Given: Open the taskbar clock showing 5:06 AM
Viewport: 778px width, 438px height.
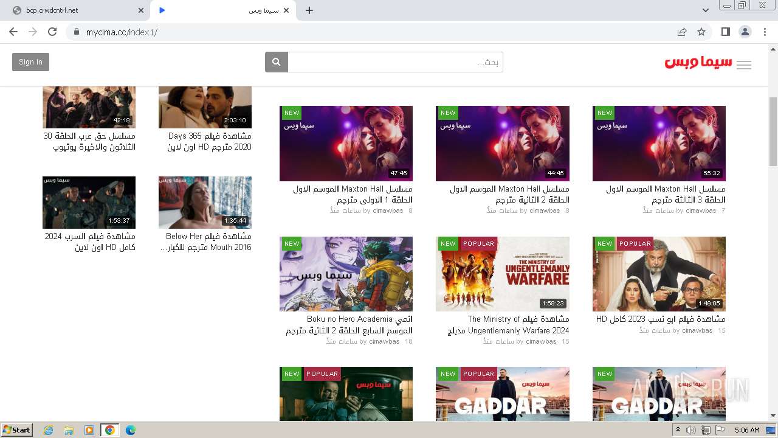Looking at the screenshot, I should tap(747, 430).
